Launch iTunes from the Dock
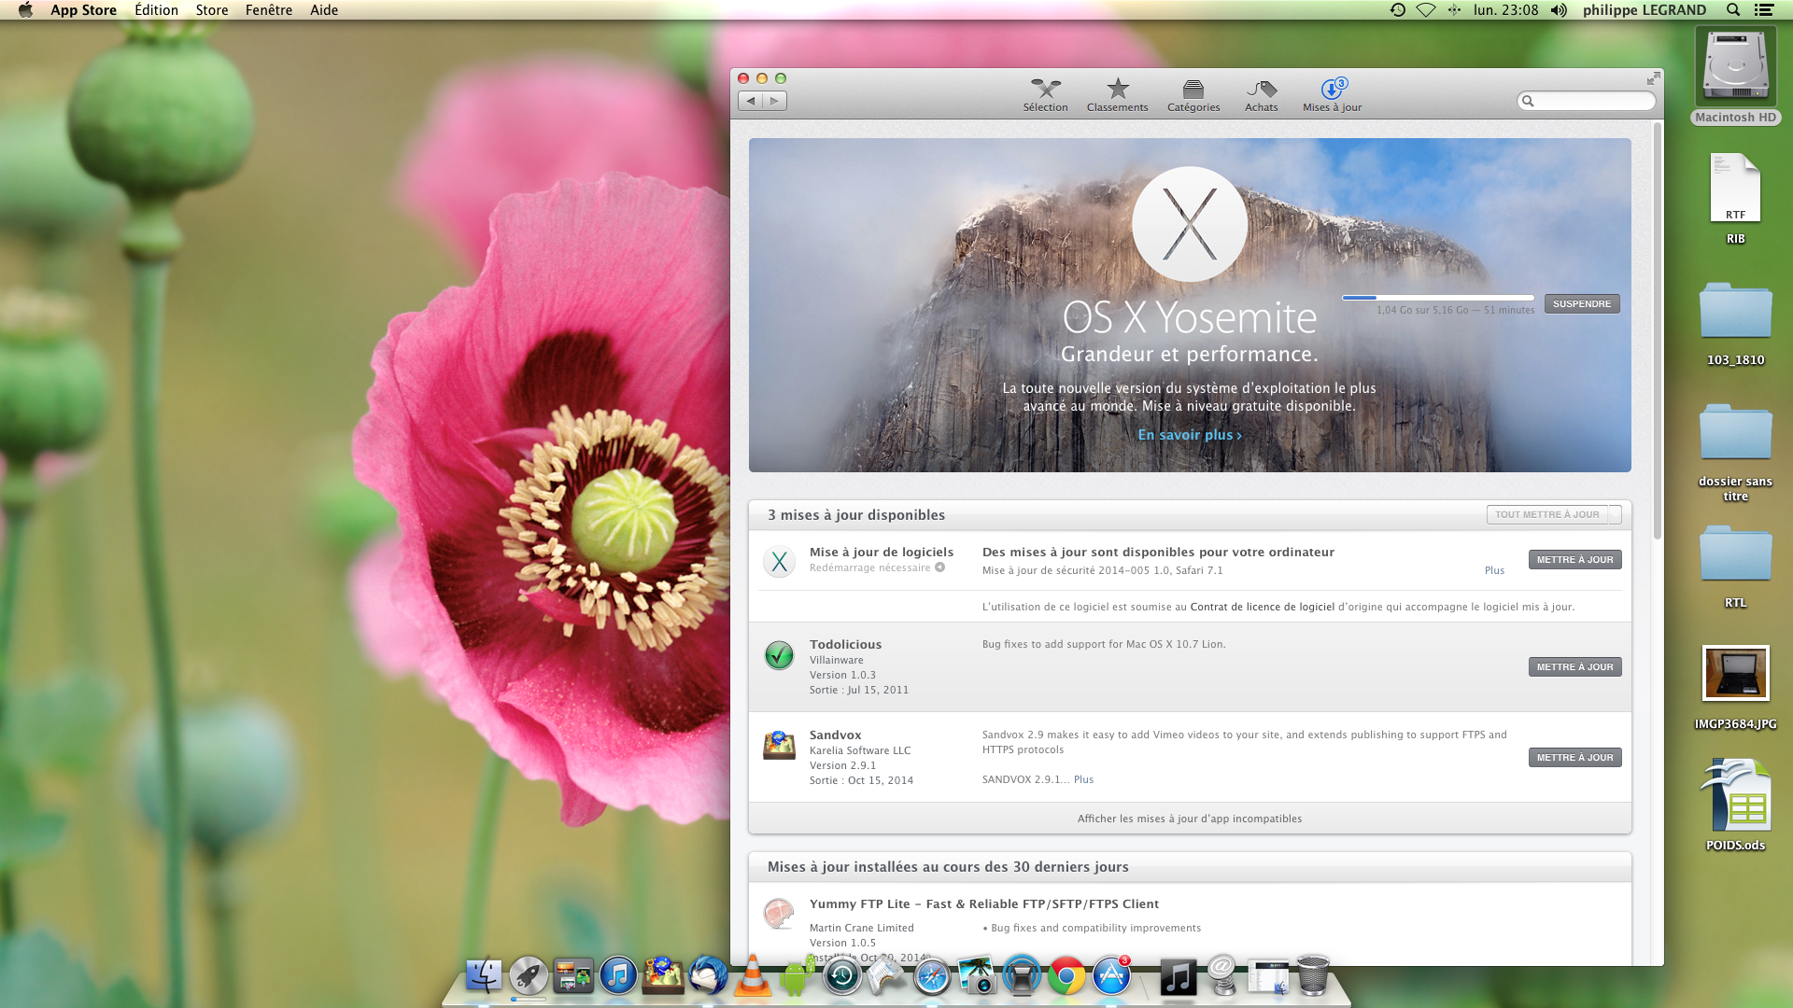Viewport: 1793px width, 1008px height. tap(618, 976)
